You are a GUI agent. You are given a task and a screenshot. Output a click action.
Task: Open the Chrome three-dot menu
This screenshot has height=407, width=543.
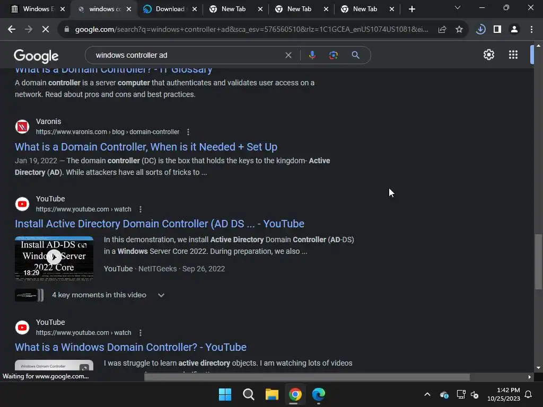531,30
